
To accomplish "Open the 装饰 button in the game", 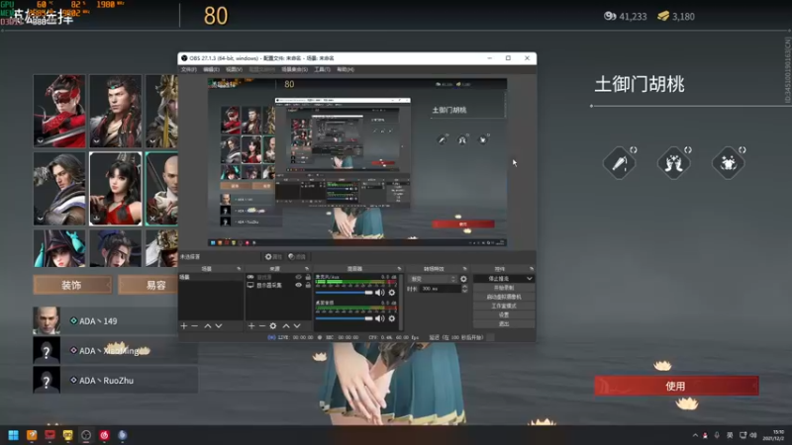I will coord(72,285).
